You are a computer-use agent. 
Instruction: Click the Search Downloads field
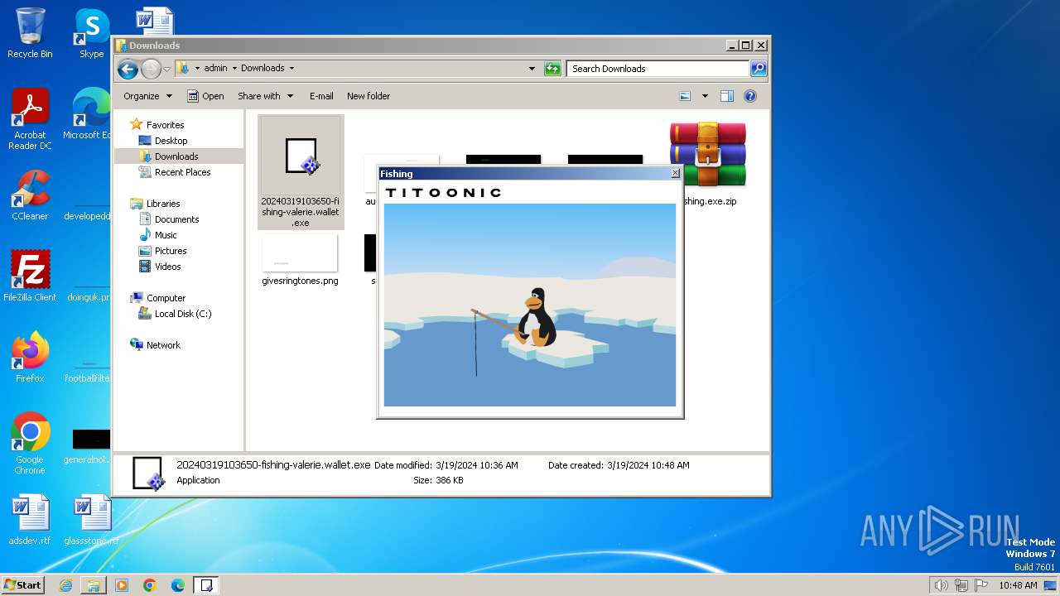(x=658, y=69)
